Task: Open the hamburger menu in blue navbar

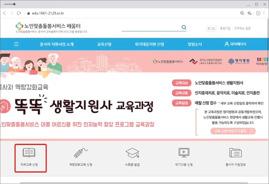Action: pos(16,44)
